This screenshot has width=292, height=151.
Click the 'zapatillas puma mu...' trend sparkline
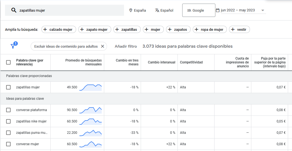pos(91,133)
